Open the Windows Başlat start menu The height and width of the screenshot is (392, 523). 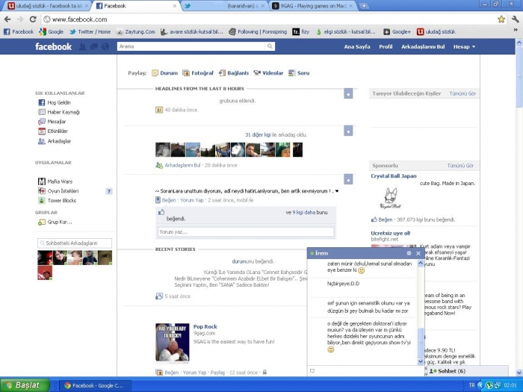[x=25, y=385]
